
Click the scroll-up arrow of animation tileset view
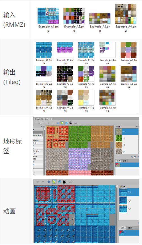pyautogui.click(x=116, y=186)
